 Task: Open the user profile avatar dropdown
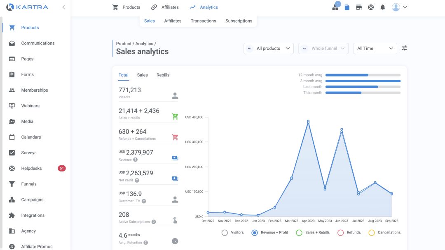(399, 7)
